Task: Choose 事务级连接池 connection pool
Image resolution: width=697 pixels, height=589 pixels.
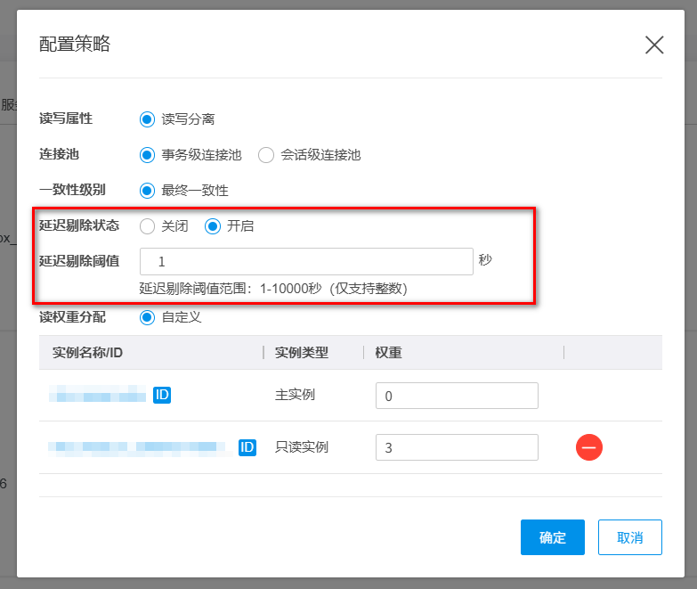Action: coord(148,155)
